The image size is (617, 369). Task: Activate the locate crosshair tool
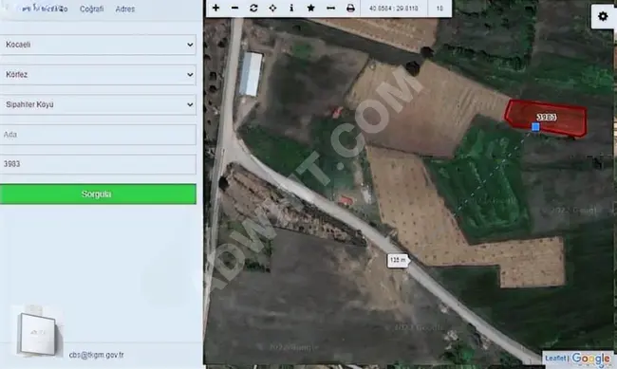[272, 8]
